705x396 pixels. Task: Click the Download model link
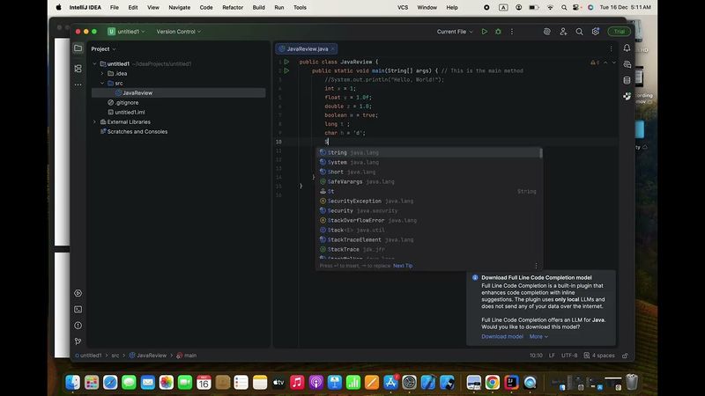[x=501, y=336]
